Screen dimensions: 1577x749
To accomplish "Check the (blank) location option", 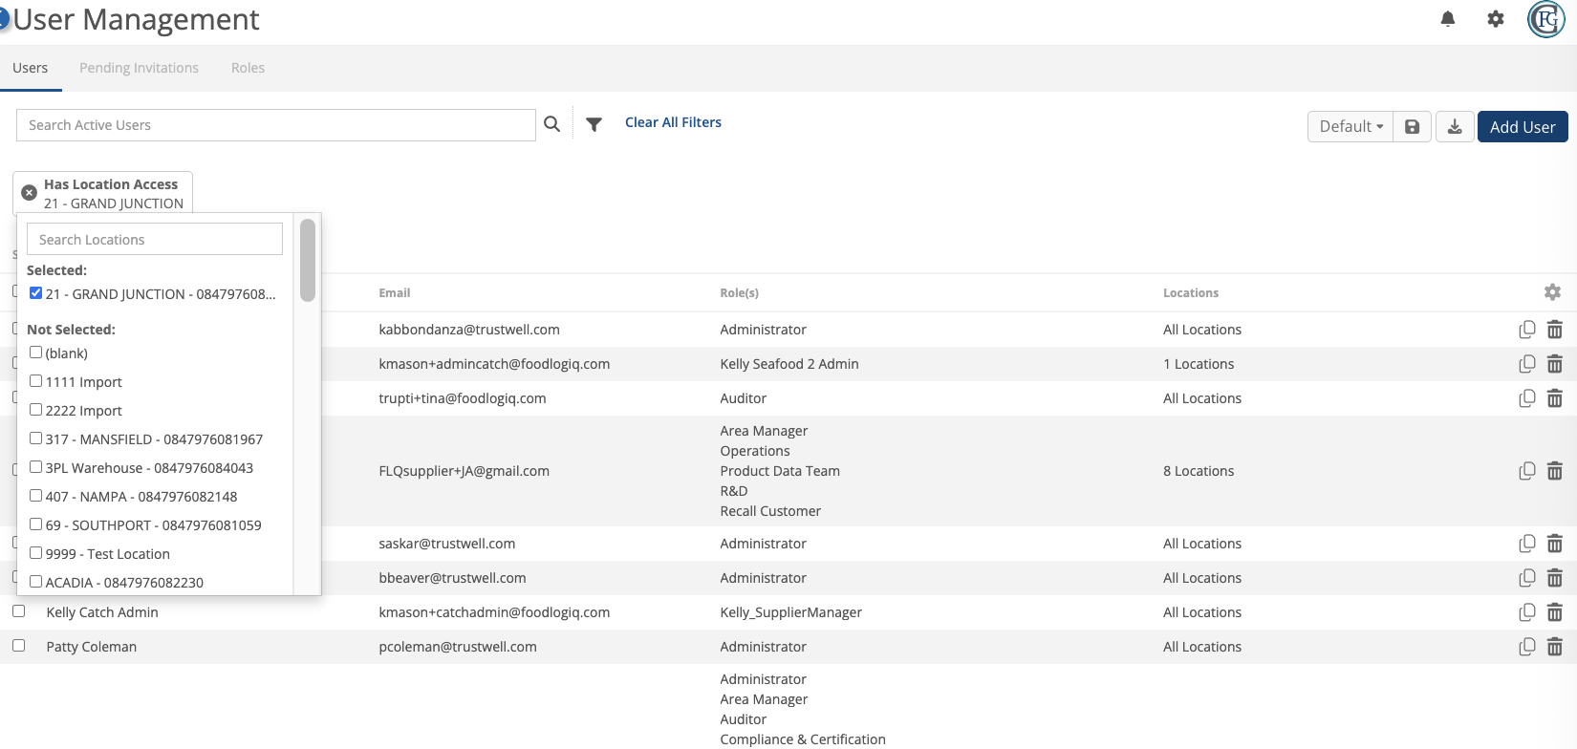I will (x=35, y=353).
